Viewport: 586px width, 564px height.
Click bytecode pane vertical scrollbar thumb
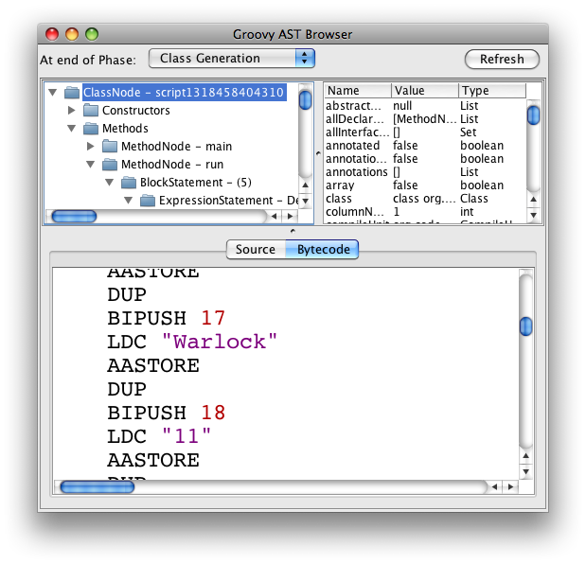tap(525, 326)
